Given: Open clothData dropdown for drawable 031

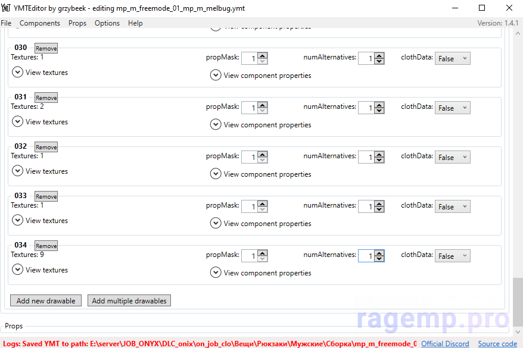Looking at the screenshot, I should point(452,108).
